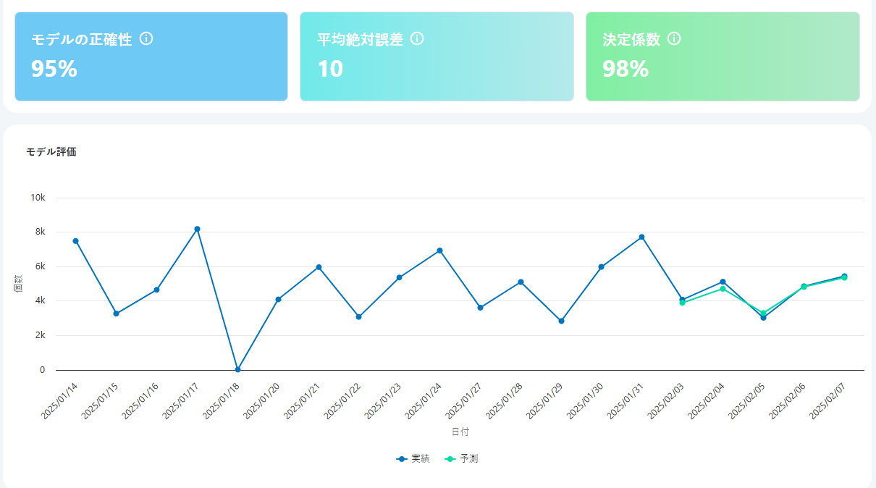Screen dimensions: 876x488
Task: Select the mean absolute error value 10
Action: pyautogui.click(x=330, y=69)
